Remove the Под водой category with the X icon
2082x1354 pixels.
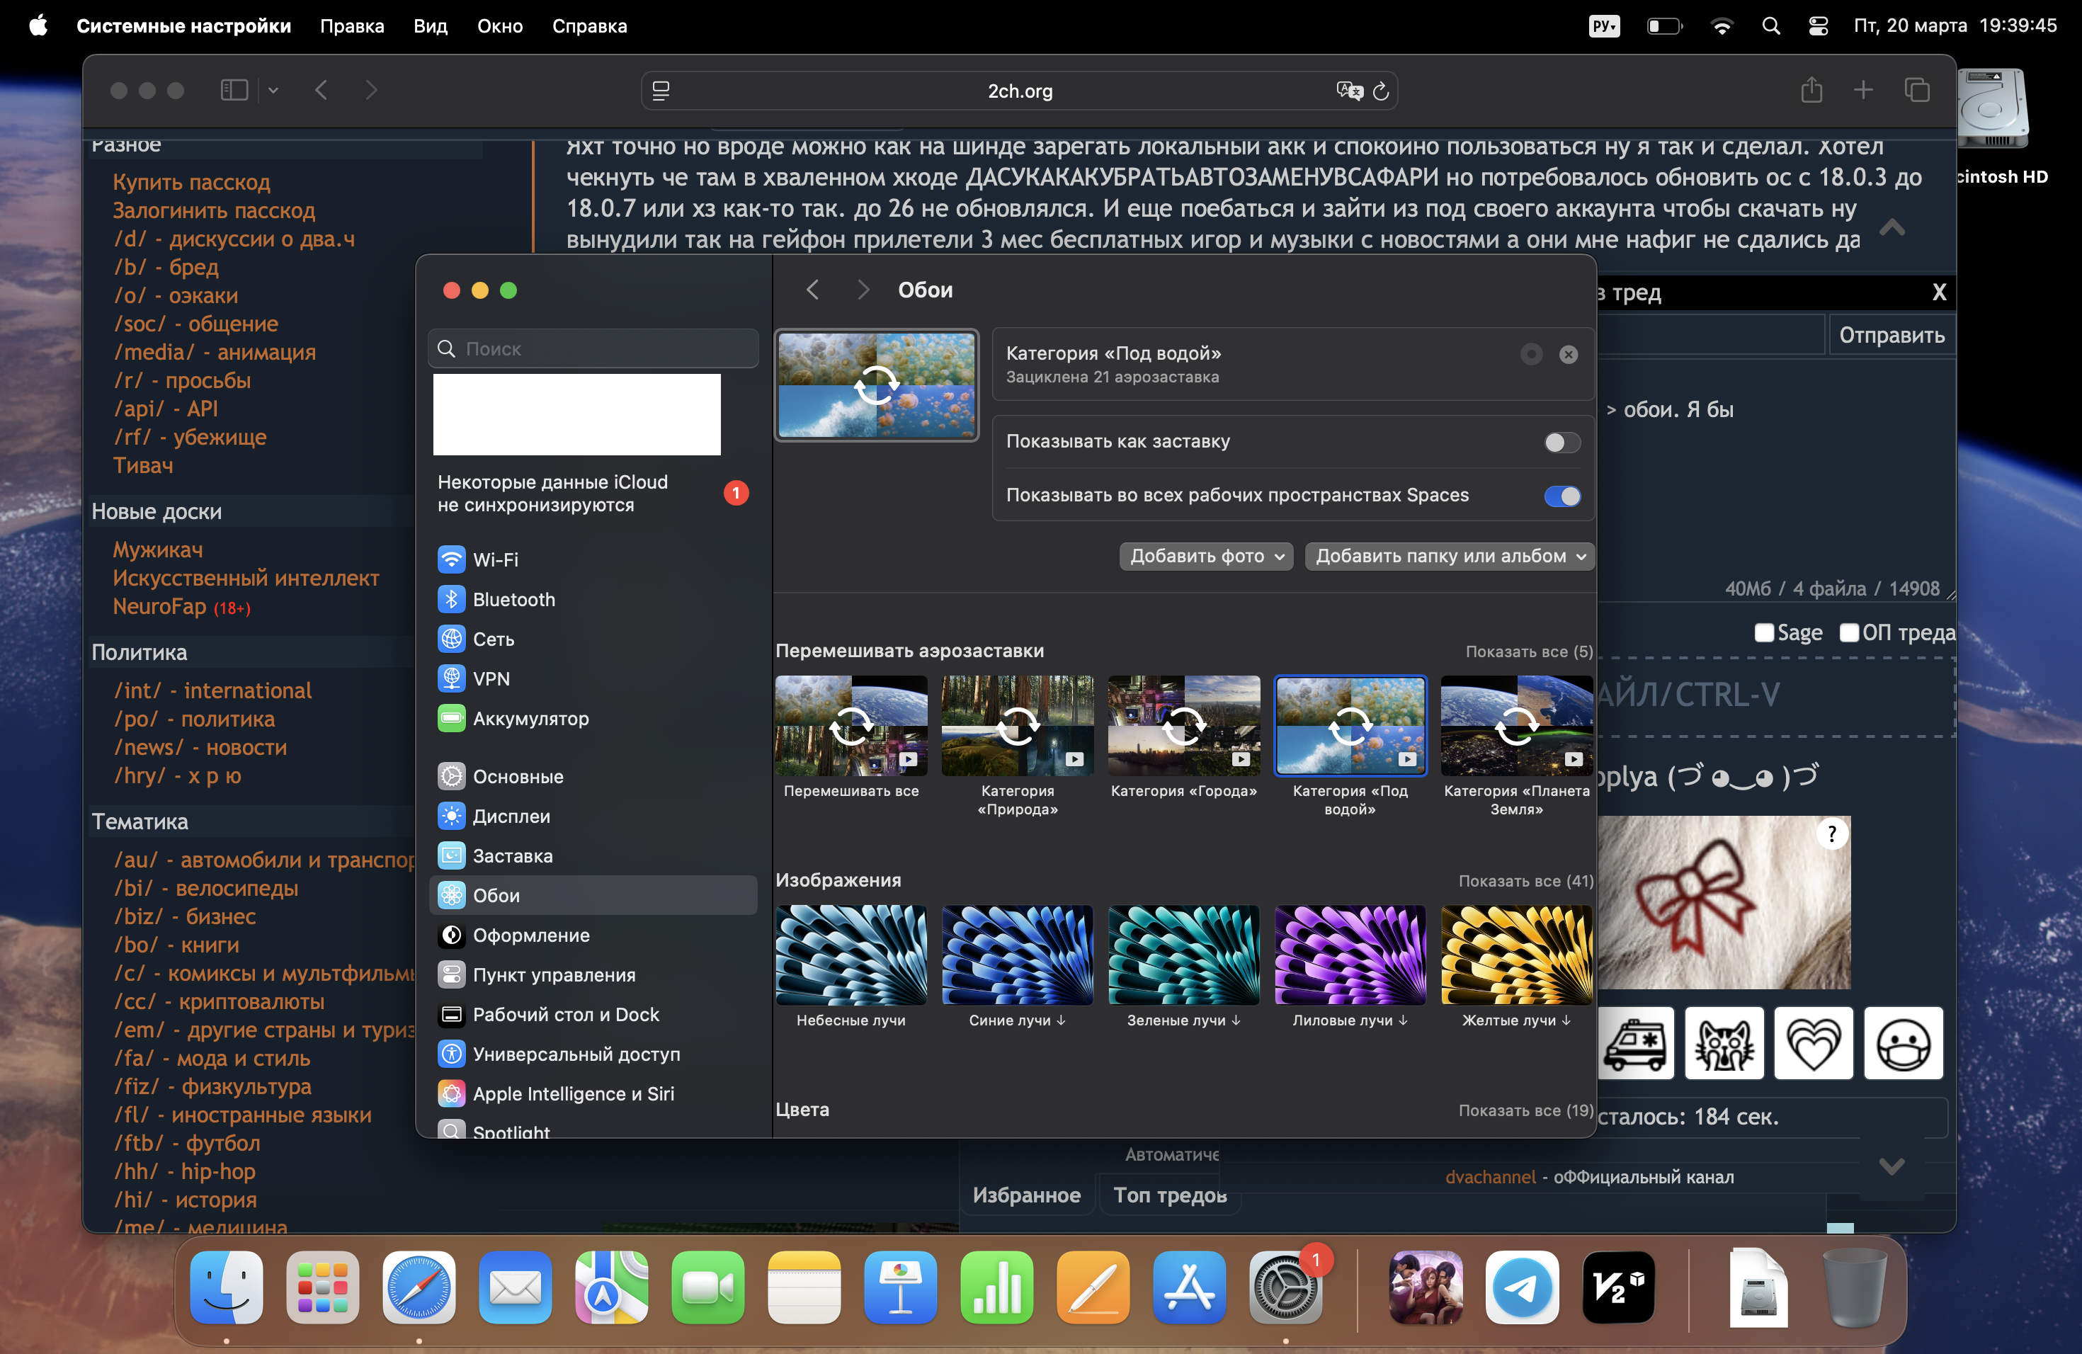click(x=1568, y=354)
